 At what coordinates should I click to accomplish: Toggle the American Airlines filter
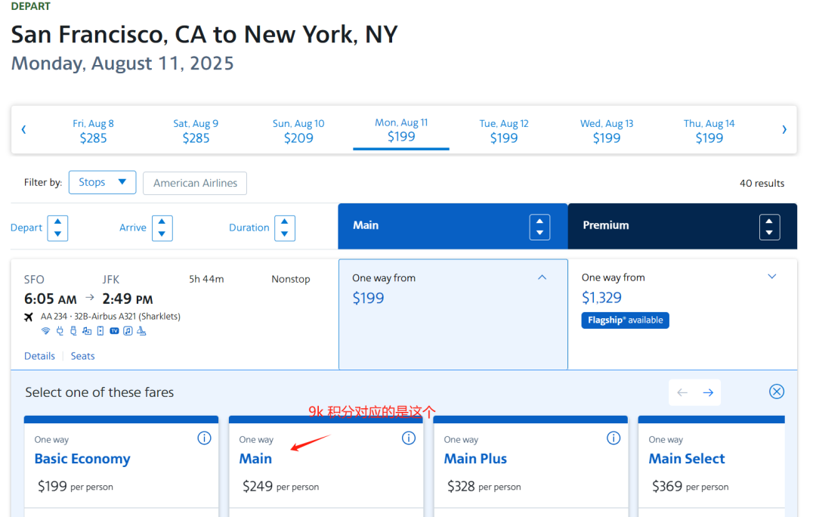(195, 183)
